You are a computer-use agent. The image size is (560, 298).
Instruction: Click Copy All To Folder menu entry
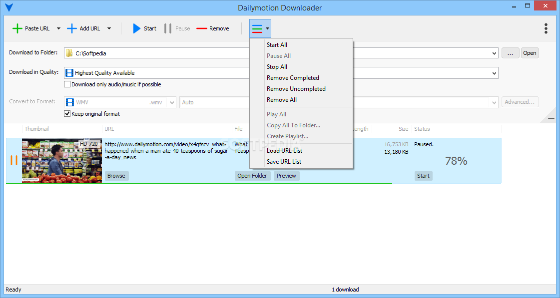click(x=301, y=125)
